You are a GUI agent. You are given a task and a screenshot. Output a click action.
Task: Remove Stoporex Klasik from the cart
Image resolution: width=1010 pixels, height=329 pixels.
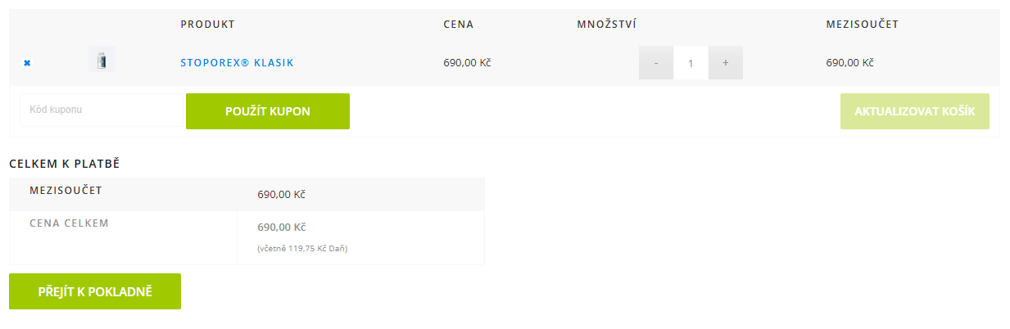tap(27, 62)
